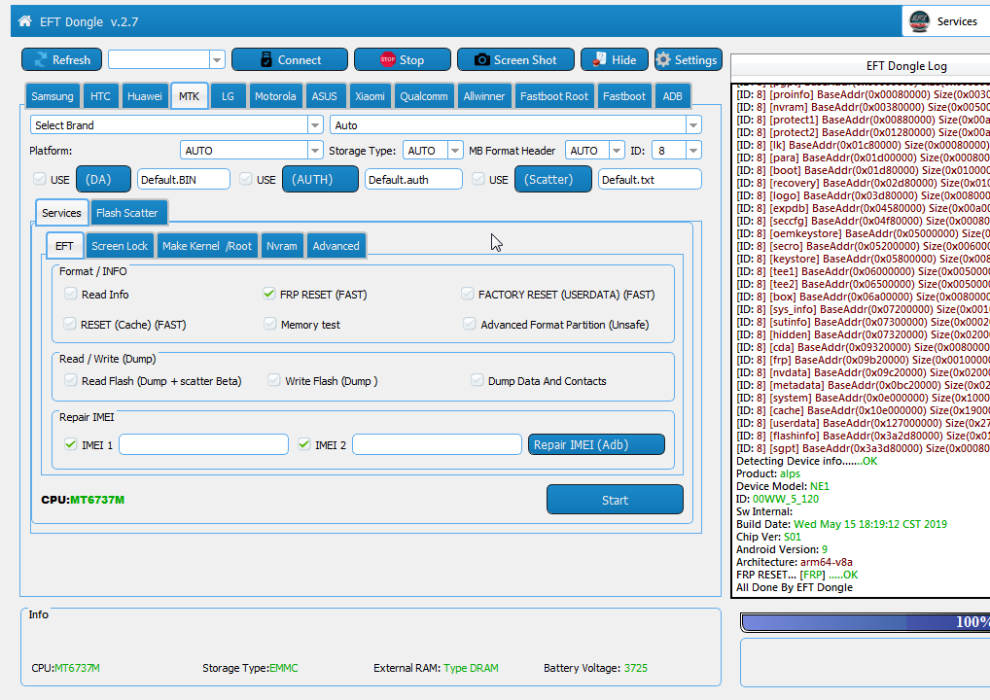The height and width of the screenshot is (700, 990).
Task: Click the EFT logo icon next to Services
Action: pyautogui.click(x=919, y=21)
